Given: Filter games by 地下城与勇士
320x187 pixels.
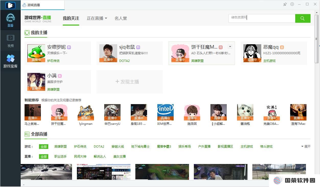Looking at the screenshot, I should [140, 147].
